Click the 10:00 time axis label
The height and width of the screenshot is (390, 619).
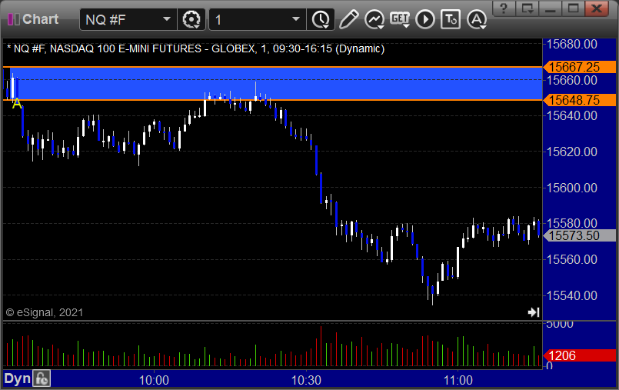pyautogui.click(x=154, y=380)
